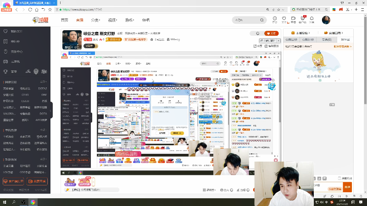This screenshot has height=206, width=367.
Task: Click the streamer avatar thumbnail
Action: click(72, 40)
